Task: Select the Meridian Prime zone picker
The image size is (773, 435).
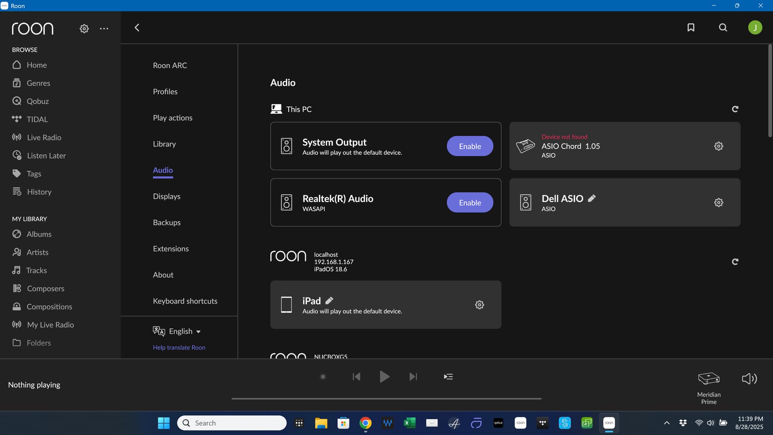Action: 709,386
